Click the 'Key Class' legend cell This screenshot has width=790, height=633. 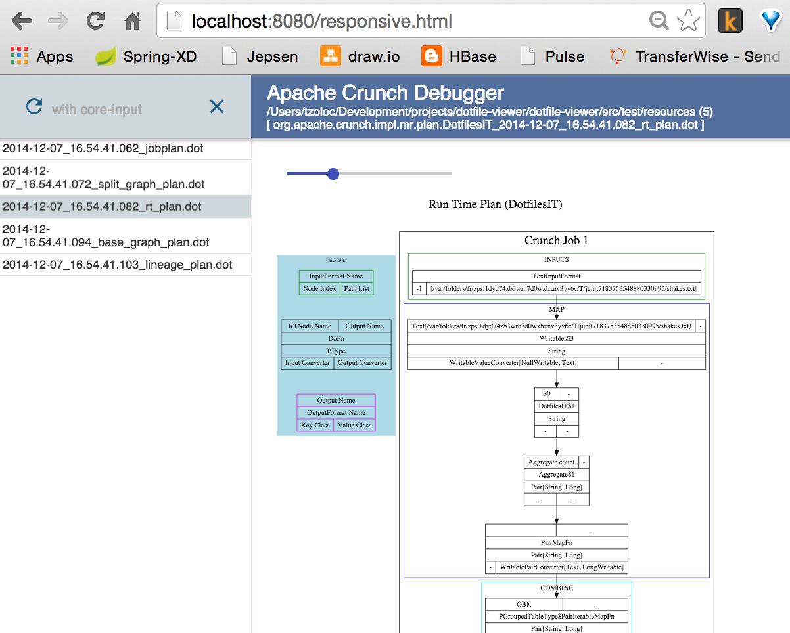click(x=315, y=426)
